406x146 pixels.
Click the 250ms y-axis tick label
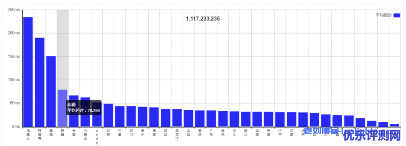[x=14, y=10]
